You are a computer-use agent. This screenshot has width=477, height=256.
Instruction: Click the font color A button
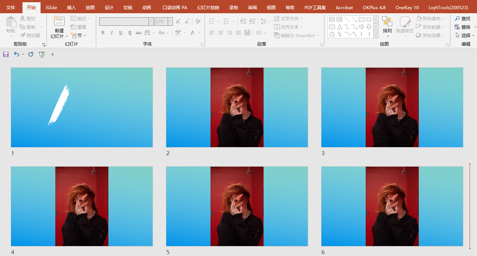tap(192, 33)
